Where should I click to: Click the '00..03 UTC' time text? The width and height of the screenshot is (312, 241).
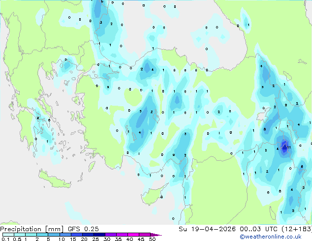click(258, 229)
